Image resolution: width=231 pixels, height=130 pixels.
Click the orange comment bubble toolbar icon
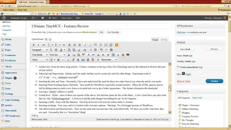click(117, 45)
